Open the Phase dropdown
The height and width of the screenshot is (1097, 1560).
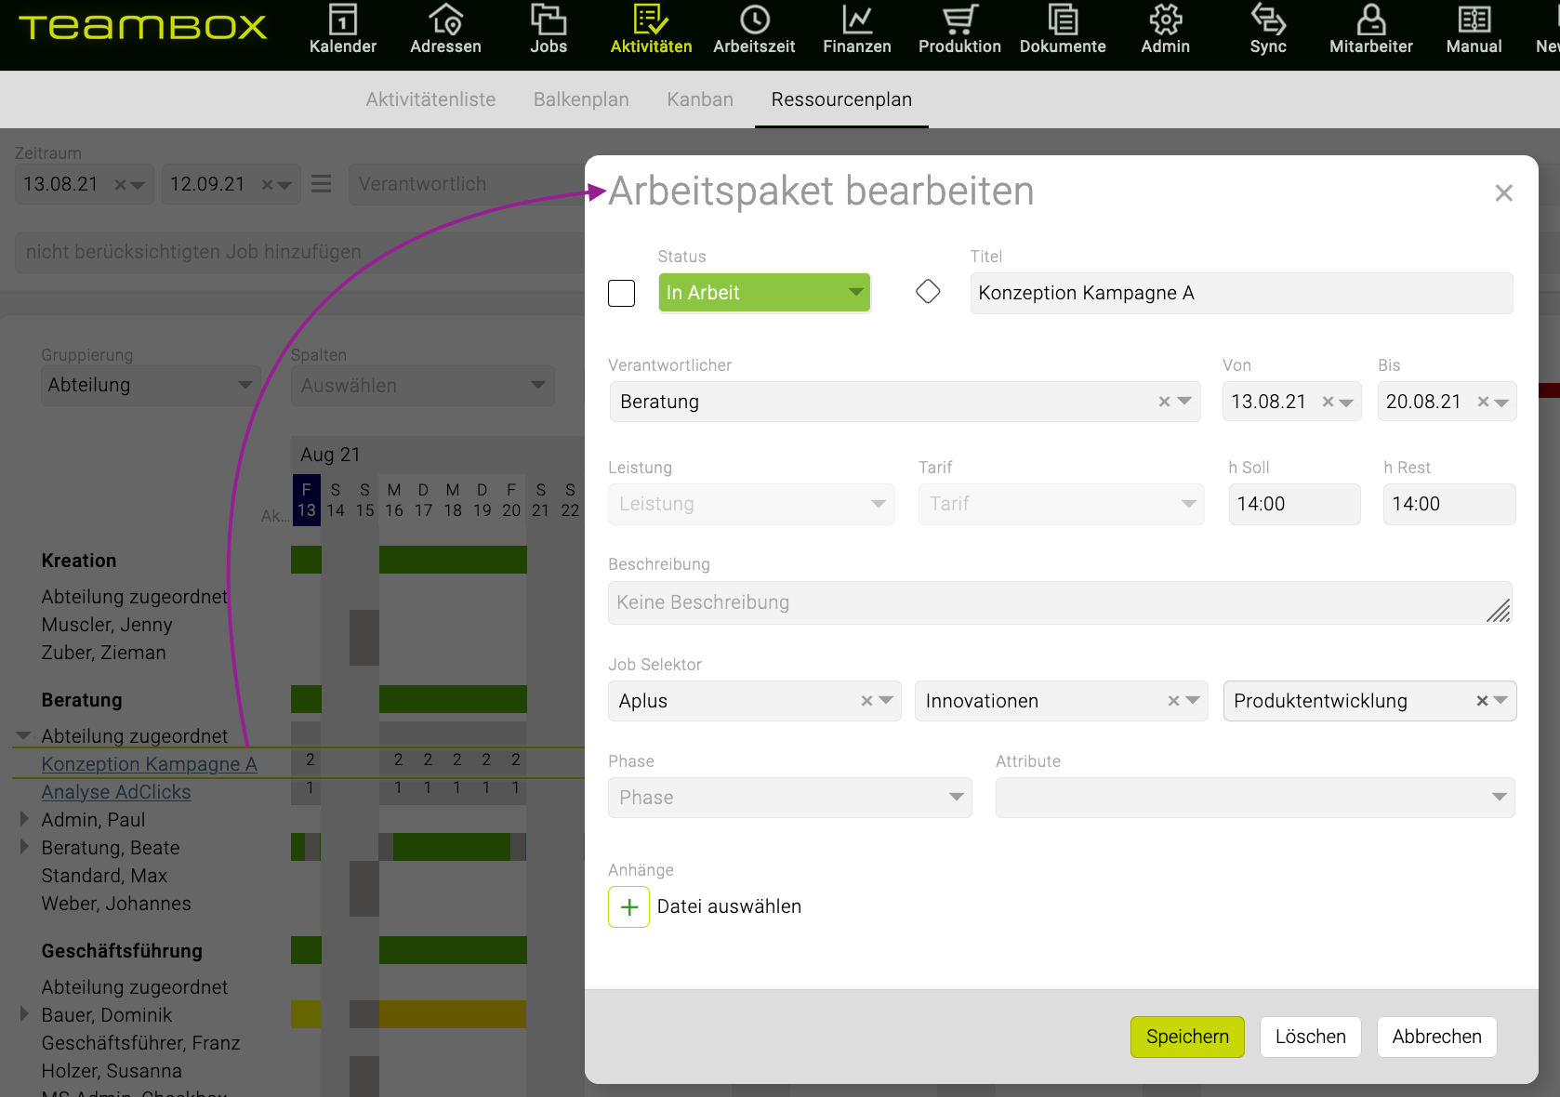point(789,798)
